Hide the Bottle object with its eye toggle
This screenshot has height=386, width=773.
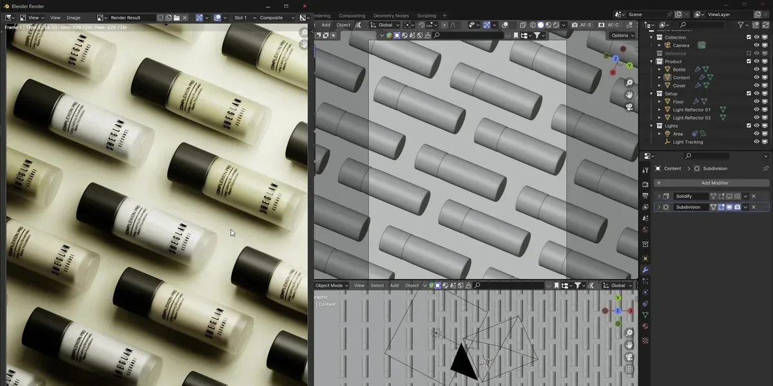tap(758, 69)
